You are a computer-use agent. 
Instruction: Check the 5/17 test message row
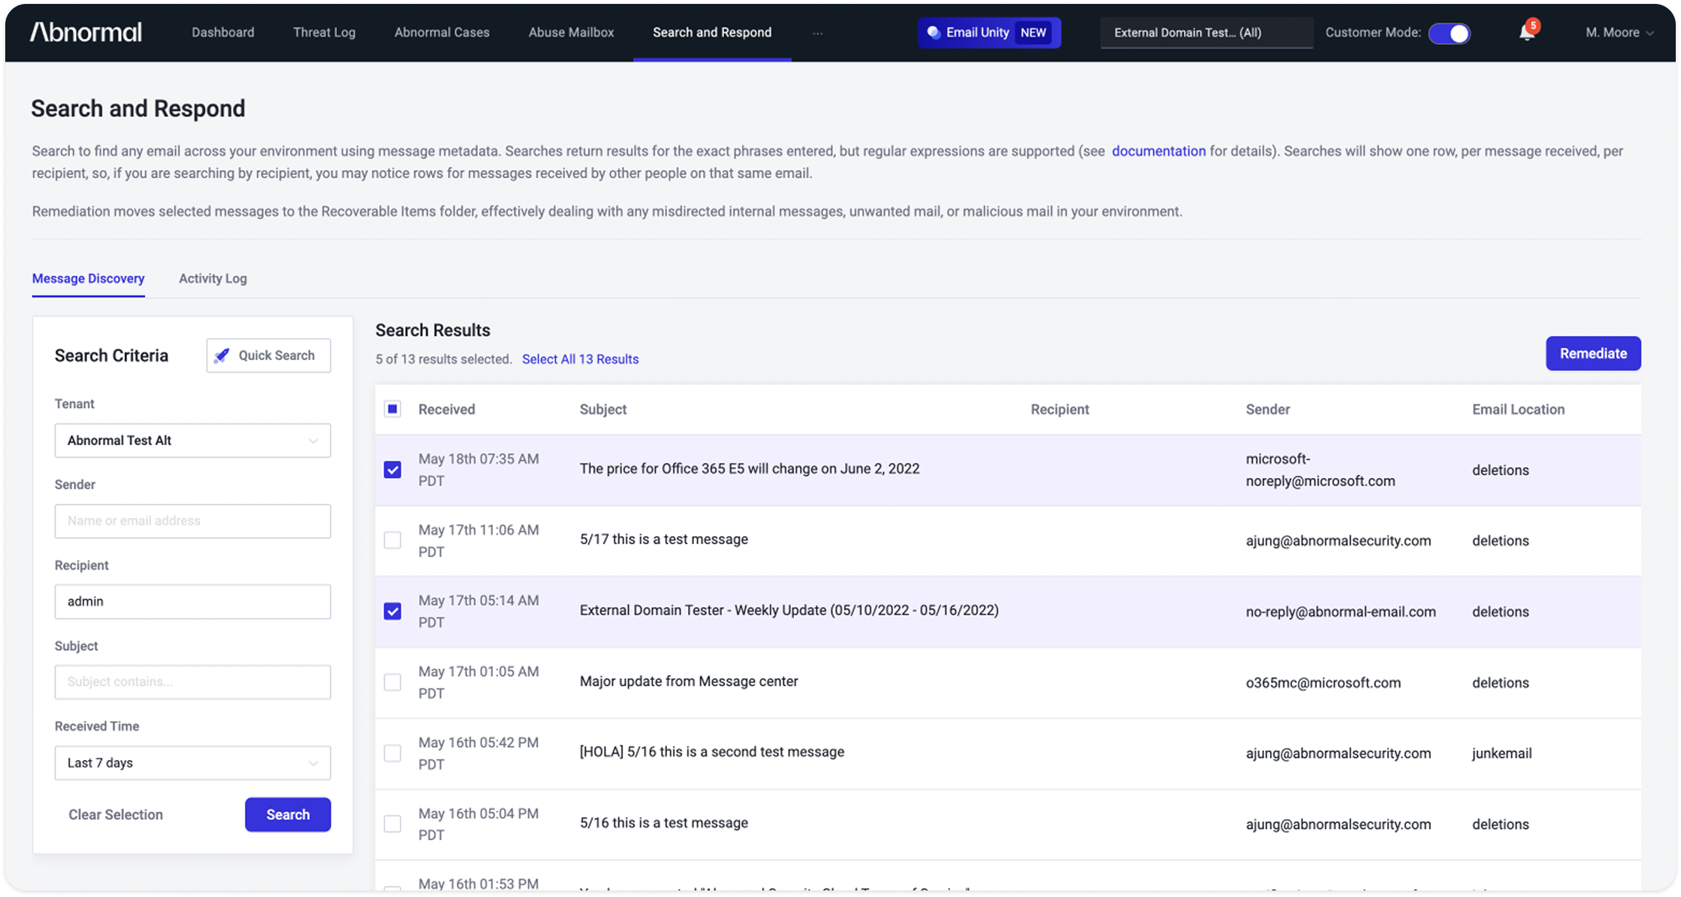tap(392, 540)
